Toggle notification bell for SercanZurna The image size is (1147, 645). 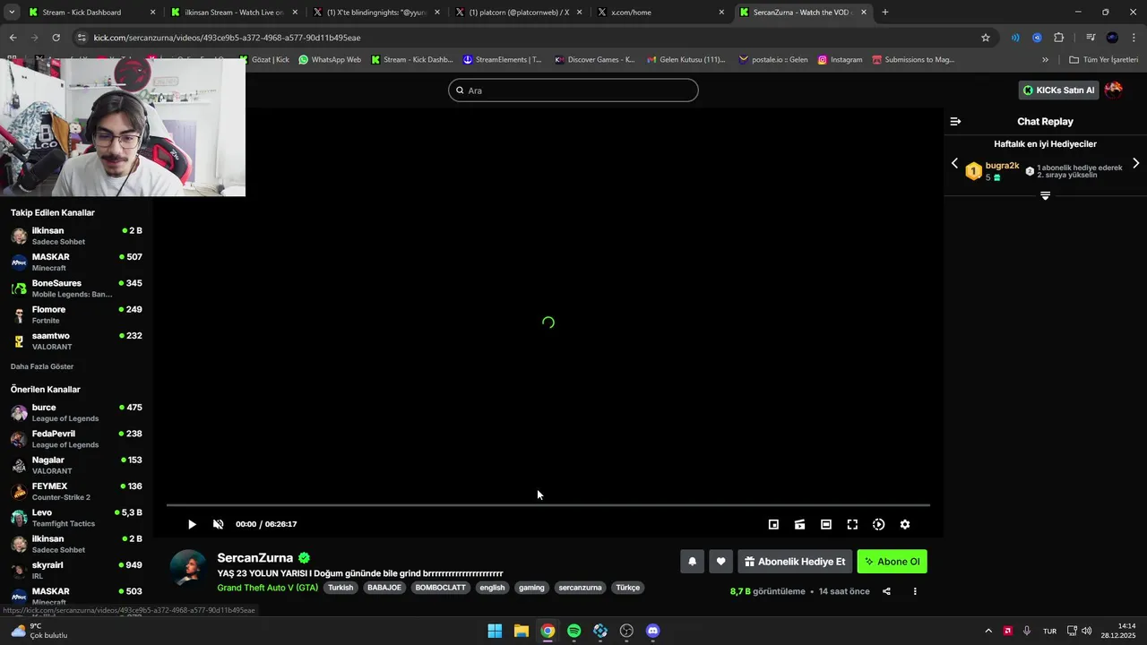tap(692, 562)
